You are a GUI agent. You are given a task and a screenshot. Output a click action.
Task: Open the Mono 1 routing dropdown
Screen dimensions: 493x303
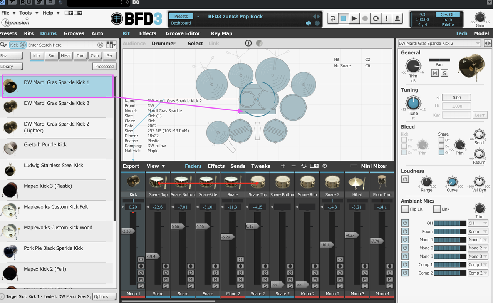[x=478, y=239]
